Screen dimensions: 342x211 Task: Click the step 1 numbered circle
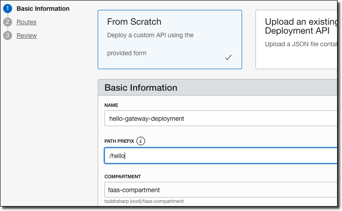[x=7, y=9]
